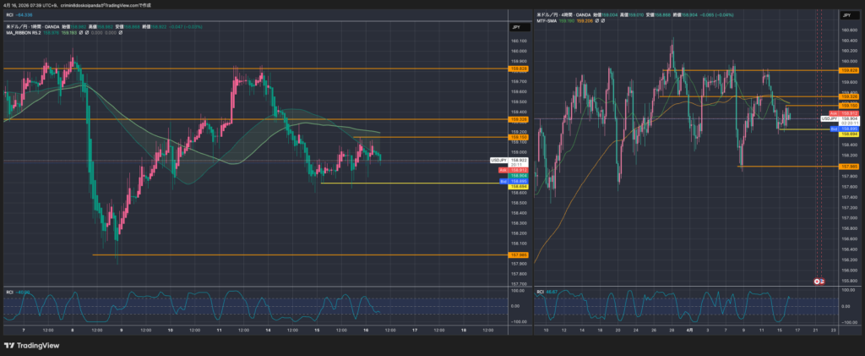Image resolution: width=865 pixels, height=356 pixels.
Task: Click the RCI label at the top-left header
Action: click(x=9, y=14)
